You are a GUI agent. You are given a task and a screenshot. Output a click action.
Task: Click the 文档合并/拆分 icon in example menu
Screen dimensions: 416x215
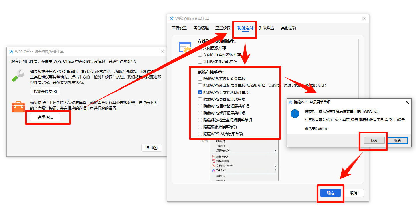coord(213,166)
